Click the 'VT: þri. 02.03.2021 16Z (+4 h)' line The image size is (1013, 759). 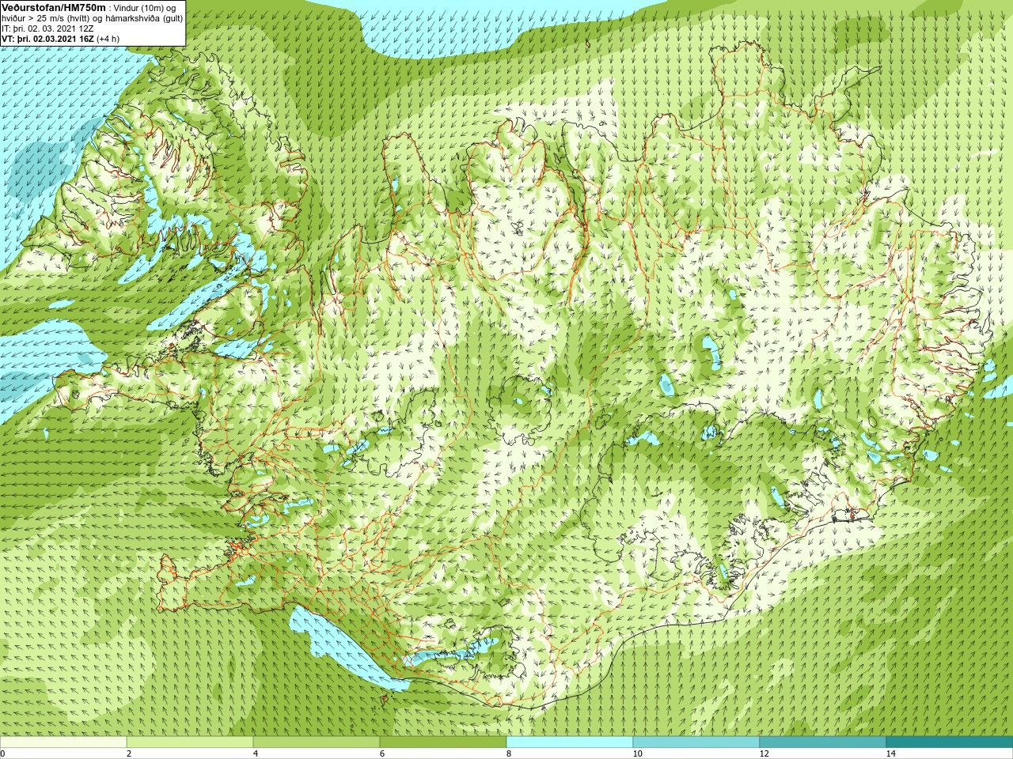[x=61, y=39]
